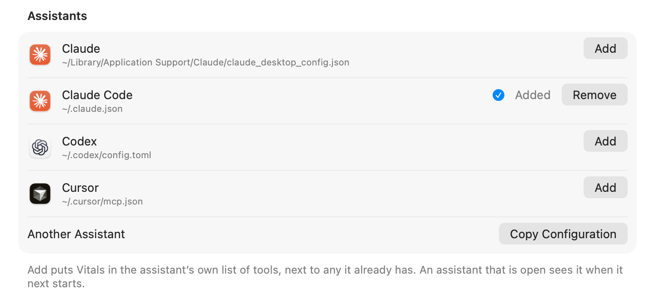Screen dimensions: 655x300
Task: Copy Configuration for another assistant
Action: (563, 234)
